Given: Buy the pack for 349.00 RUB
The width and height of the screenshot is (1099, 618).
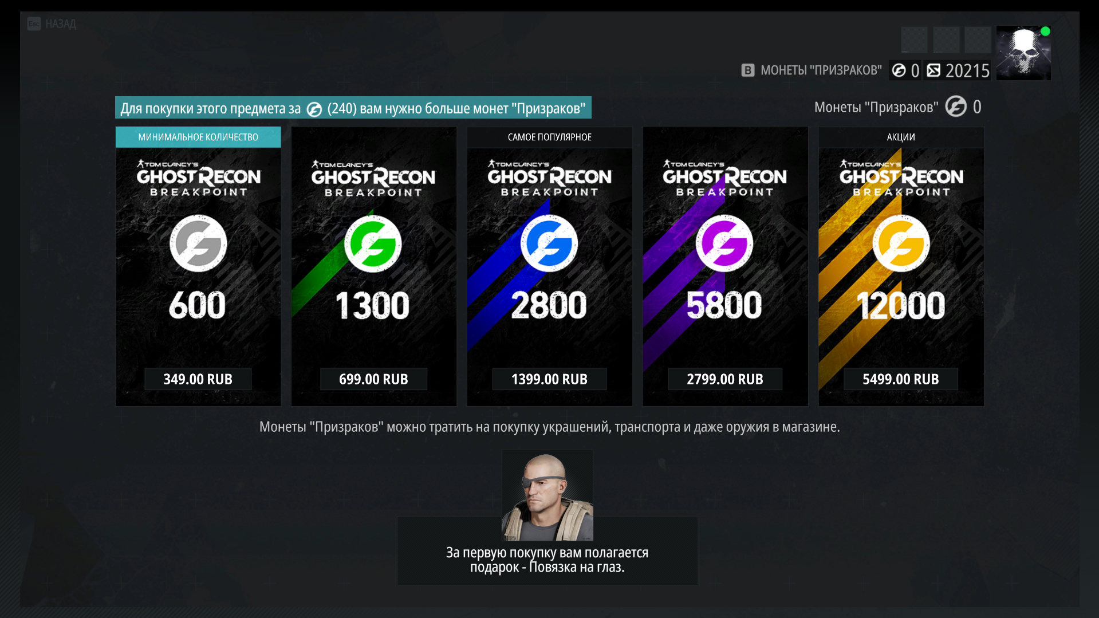Looking at the screenshot, I should [x=198, y=379].
